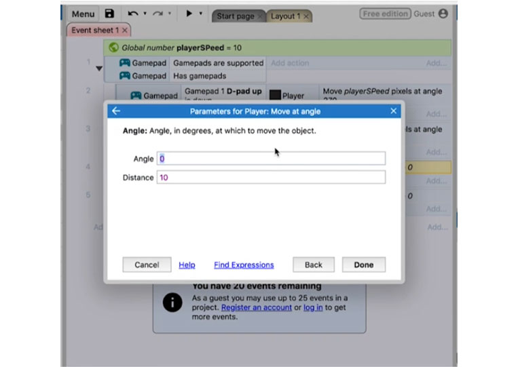Click event number 1 margin

(x=88, y=62)
